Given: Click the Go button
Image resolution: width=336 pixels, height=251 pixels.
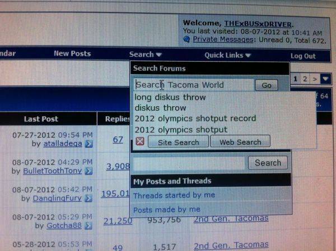Looking at the screenshot, I should 267,85.
